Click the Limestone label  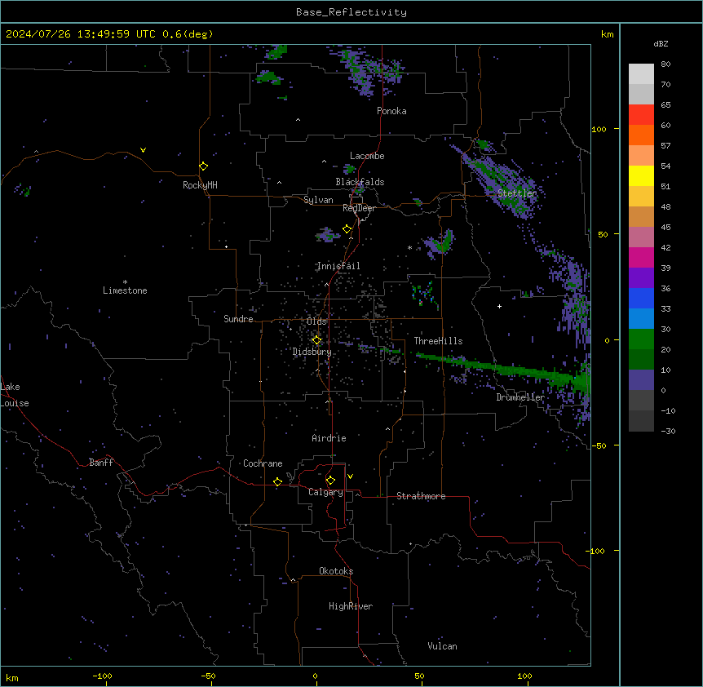(x=125, y=290)
